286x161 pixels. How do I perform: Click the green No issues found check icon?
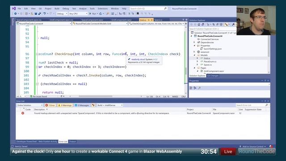(x=31, y=97)
